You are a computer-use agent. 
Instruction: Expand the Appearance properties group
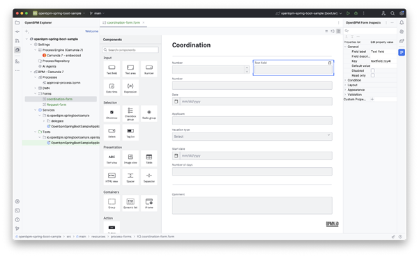345,90
